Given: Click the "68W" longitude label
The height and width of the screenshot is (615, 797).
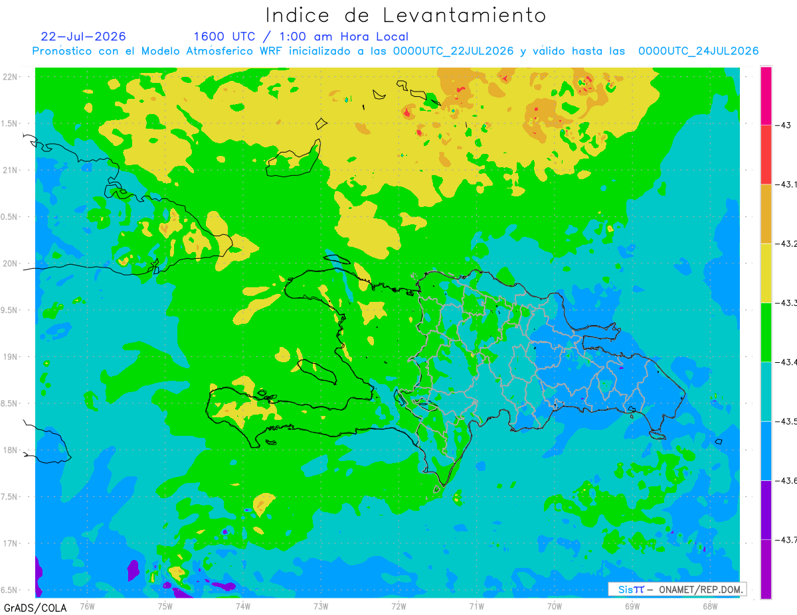Looking at the screenshot, I should tap(710, 606).
